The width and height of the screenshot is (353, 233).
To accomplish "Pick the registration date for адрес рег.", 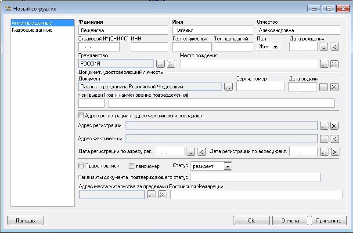I will pyautogui.click(x=191, y=152).
